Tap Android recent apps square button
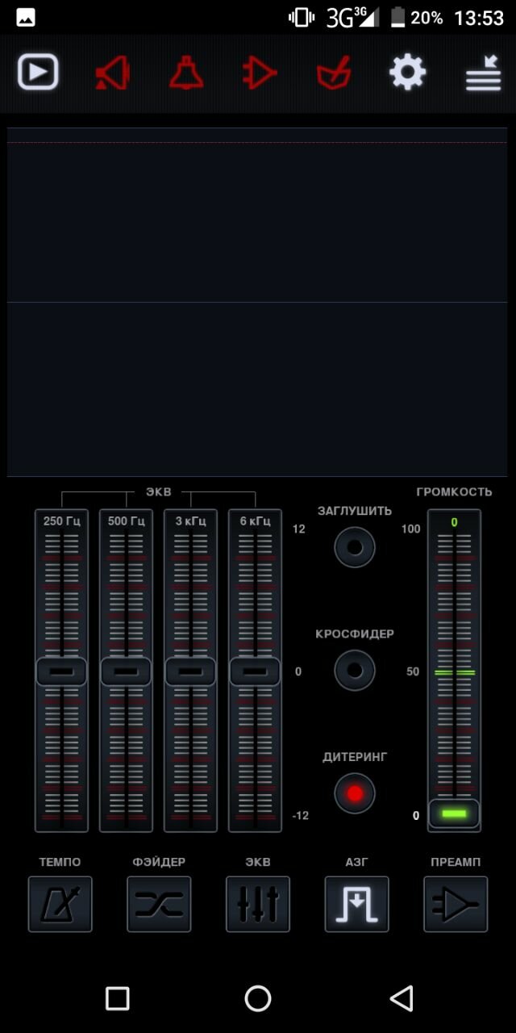Image resolution: width=516 pixels, height=1033 pixels. [118, 998]
